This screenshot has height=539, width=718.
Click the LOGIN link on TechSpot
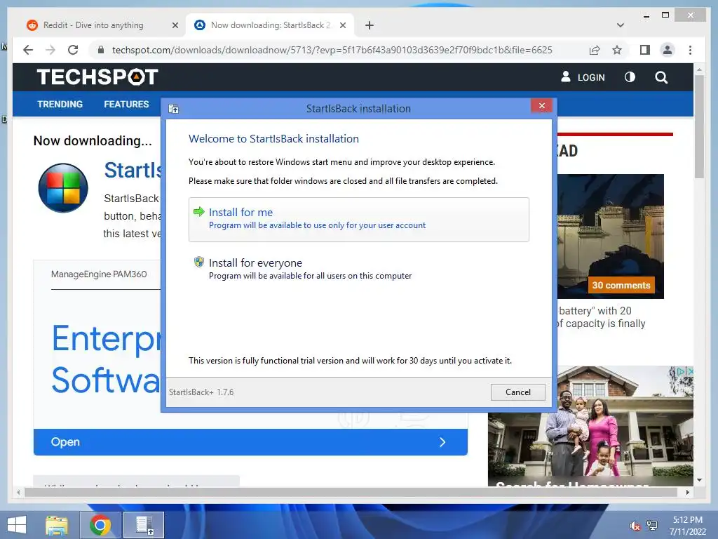click(x=583, y=77)
